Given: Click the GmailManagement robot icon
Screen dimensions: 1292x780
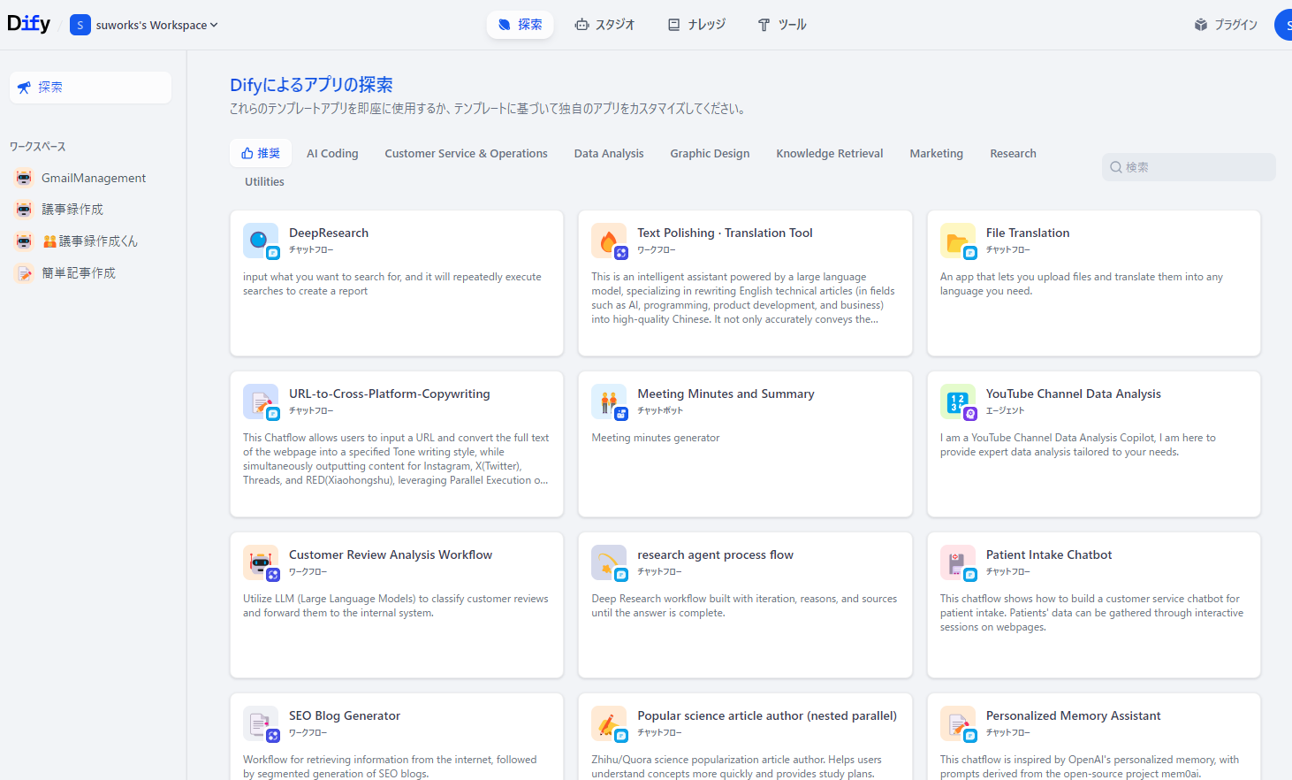Looking at the screenshot, I should point(24,178).
